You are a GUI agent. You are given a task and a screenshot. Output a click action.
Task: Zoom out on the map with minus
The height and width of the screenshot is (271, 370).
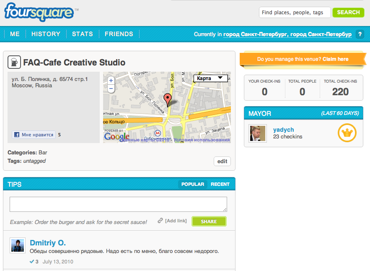point(111,89)
